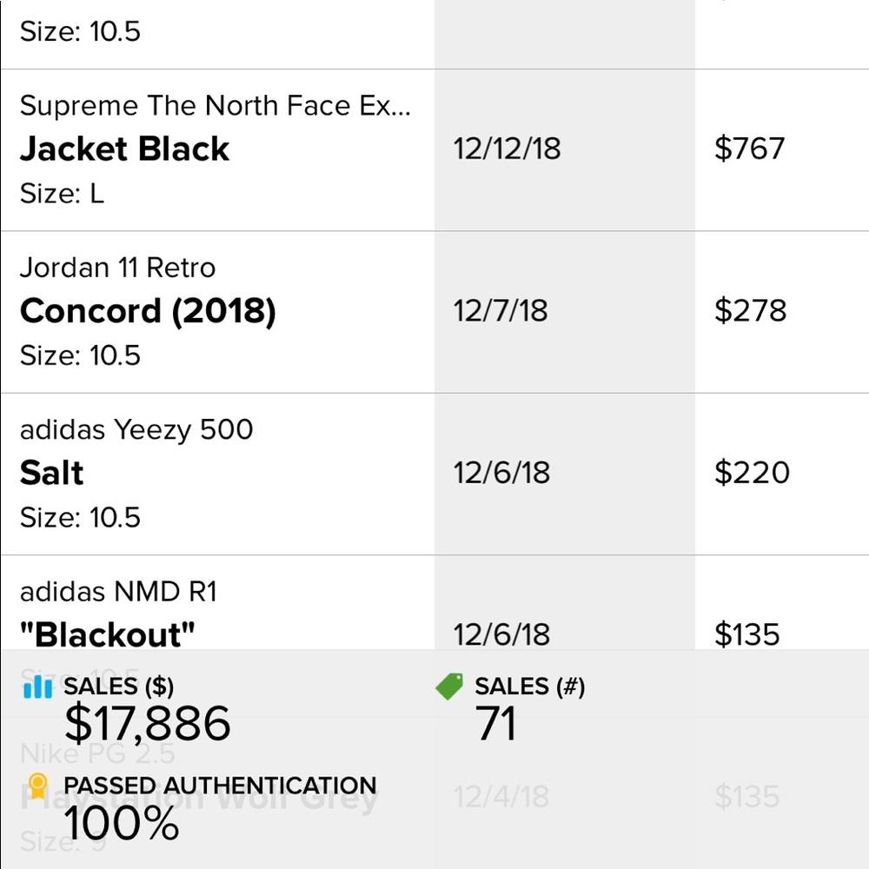Click the PASSED AUTHENTICATION label
Image resolution: width=869 pixels, height=869 pixels.
coord(220,786)
